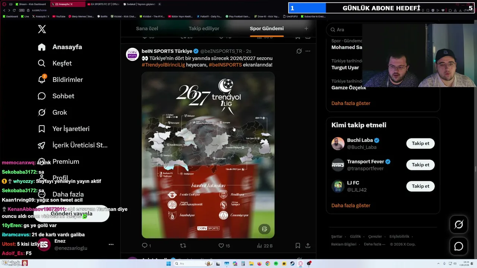Switch to EA SPORTS FC 27 browser tab
Viewport: 477px width, 268px height.
tap(103, 4)
